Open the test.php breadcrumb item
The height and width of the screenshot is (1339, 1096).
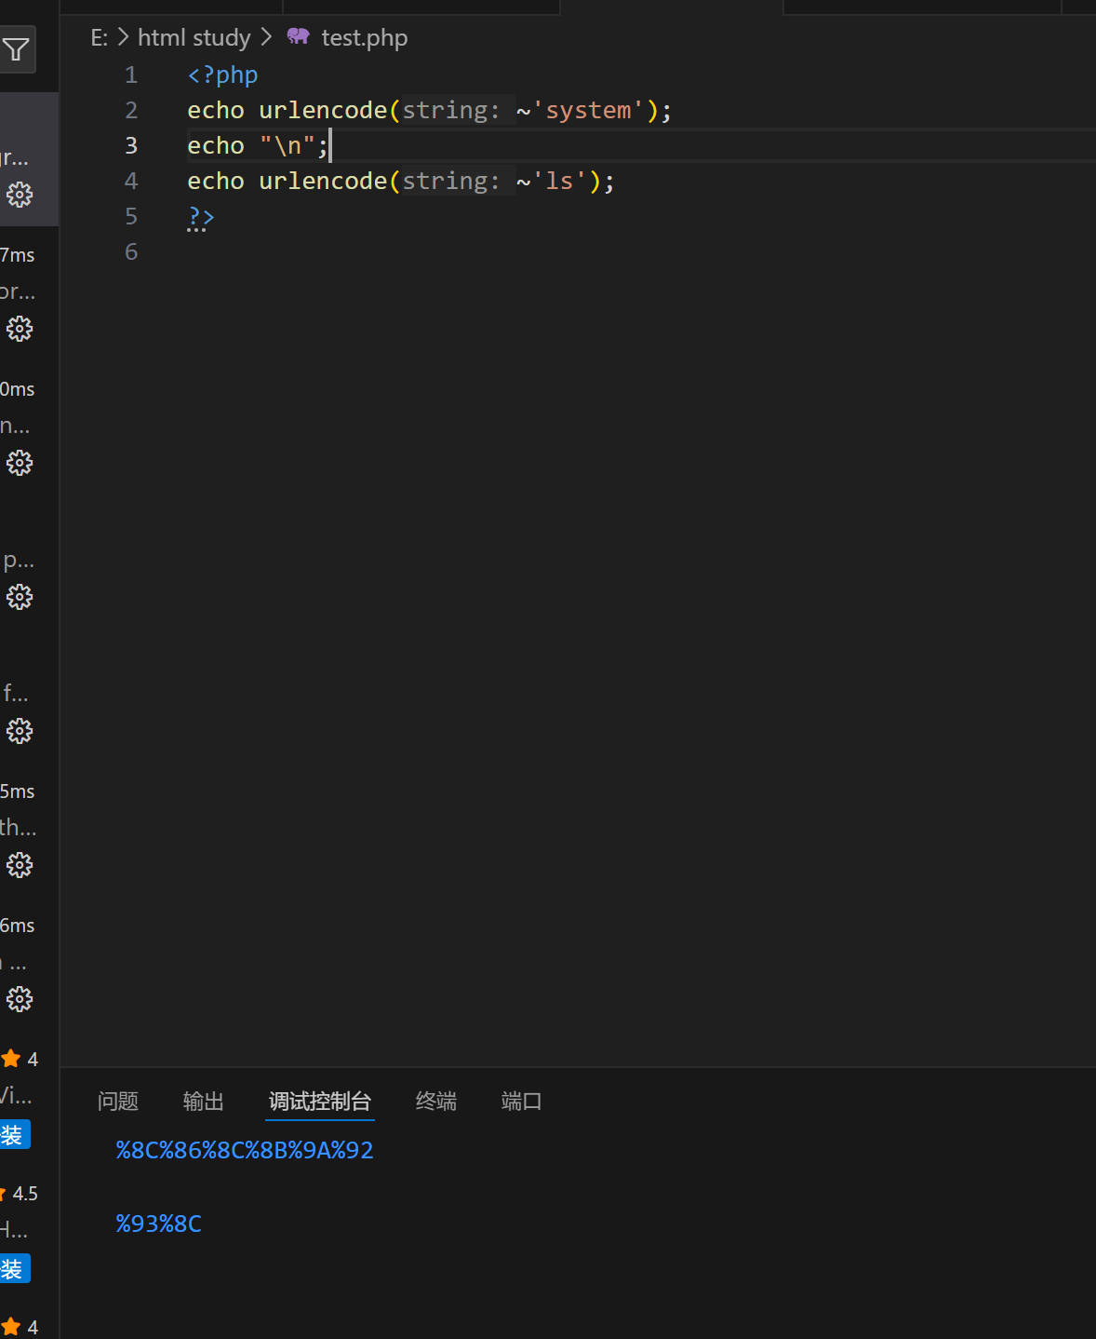(365, 38)
